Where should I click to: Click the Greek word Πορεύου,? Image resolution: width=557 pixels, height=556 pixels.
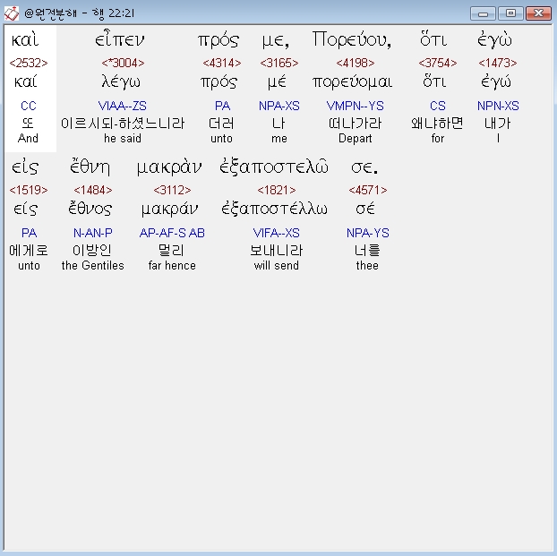tap(352, 39)
